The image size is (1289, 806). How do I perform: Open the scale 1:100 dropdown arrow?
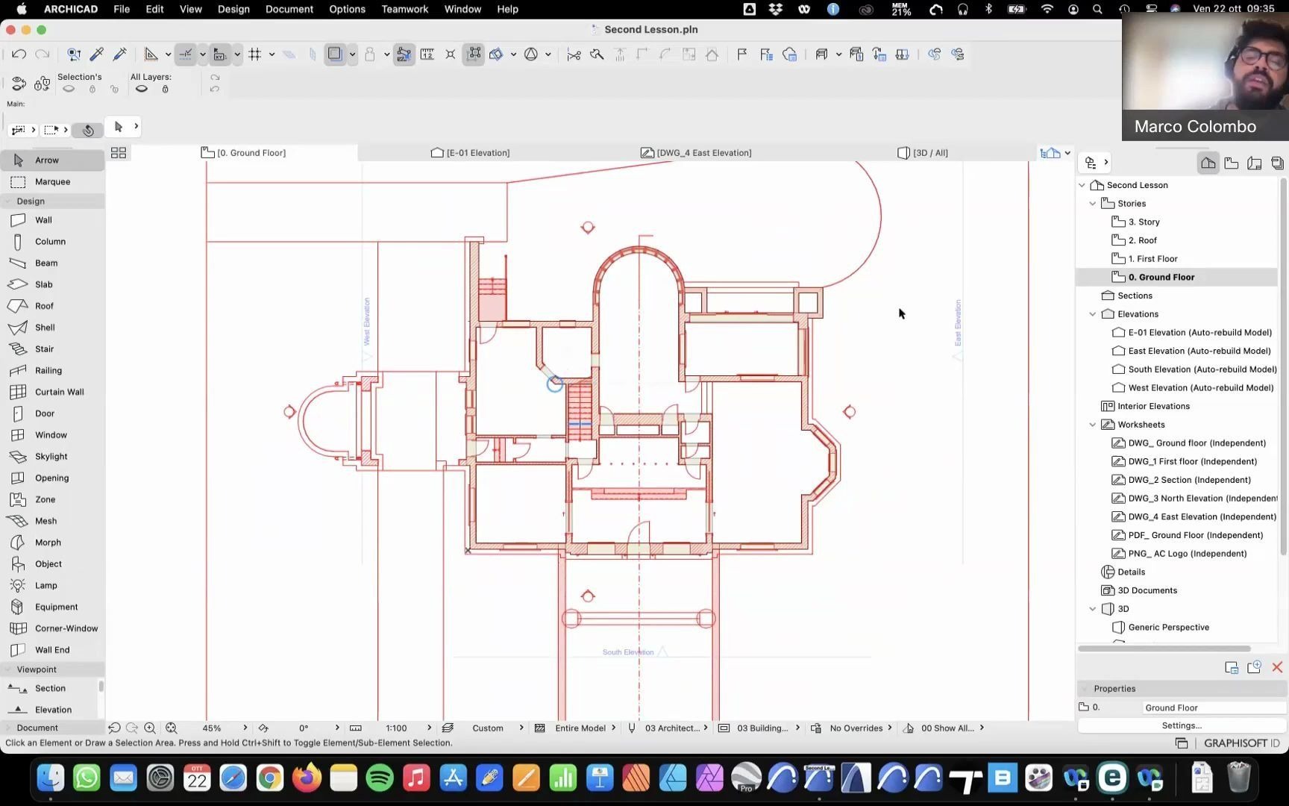[x=429, y=728]
